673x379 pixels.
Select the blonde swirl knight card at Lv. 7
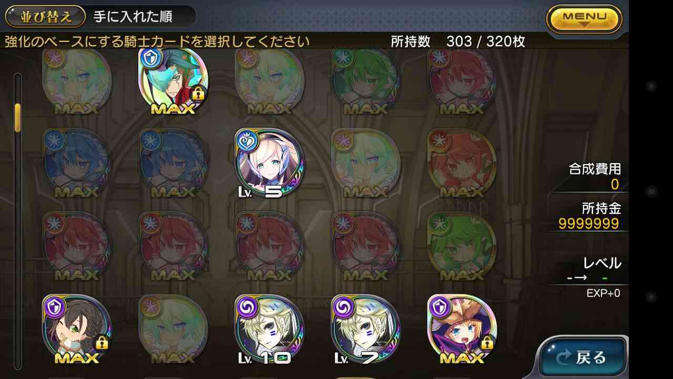point(365,330)
